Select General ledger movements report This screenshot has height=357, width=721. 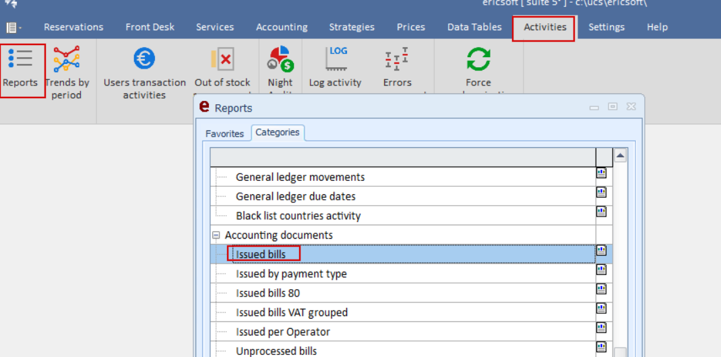pos(301,177)
